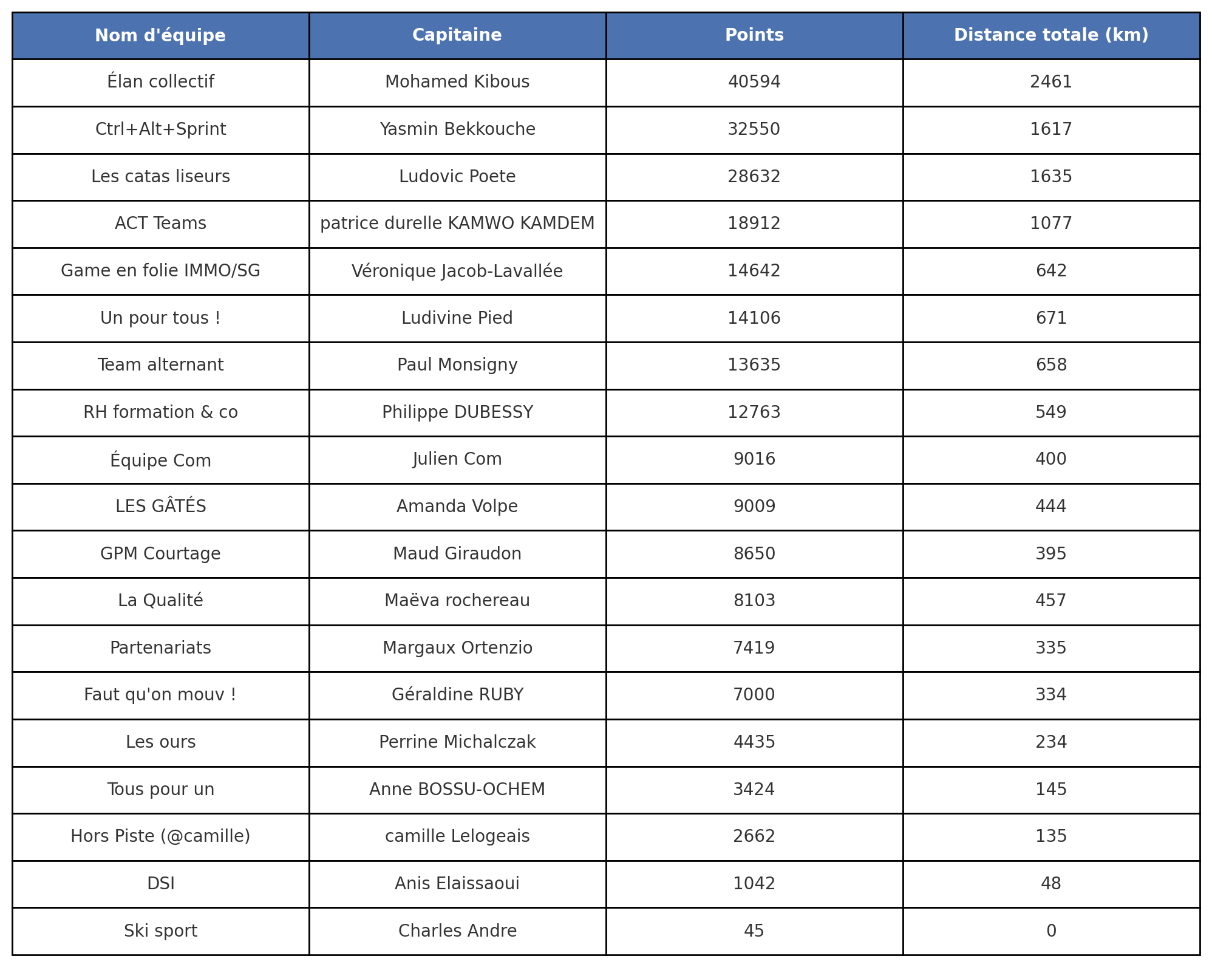Select captain Yasmin Bekkouche cell
This screenshot has width=1212, height=967.
pos(457,129)
